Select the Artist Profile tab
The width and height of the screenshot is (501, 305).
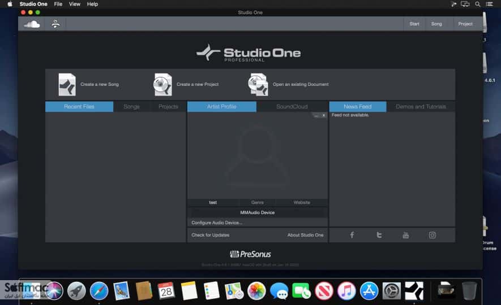point(222,106)
